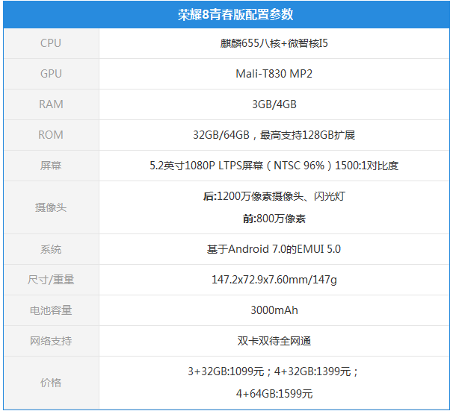
Task: Click the 基于Android 7.0的EMUI 5.0 cell
Action: click(x=274, y=249)
